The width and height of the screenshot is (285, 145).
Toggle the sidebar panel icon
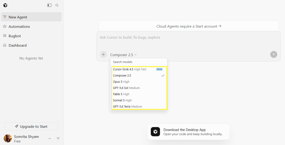[50, 5]
